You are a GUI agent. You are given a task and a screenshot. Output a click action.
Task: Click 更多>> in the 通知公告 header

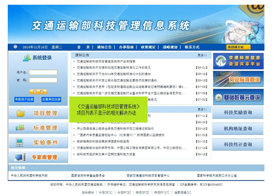(202, 55)
